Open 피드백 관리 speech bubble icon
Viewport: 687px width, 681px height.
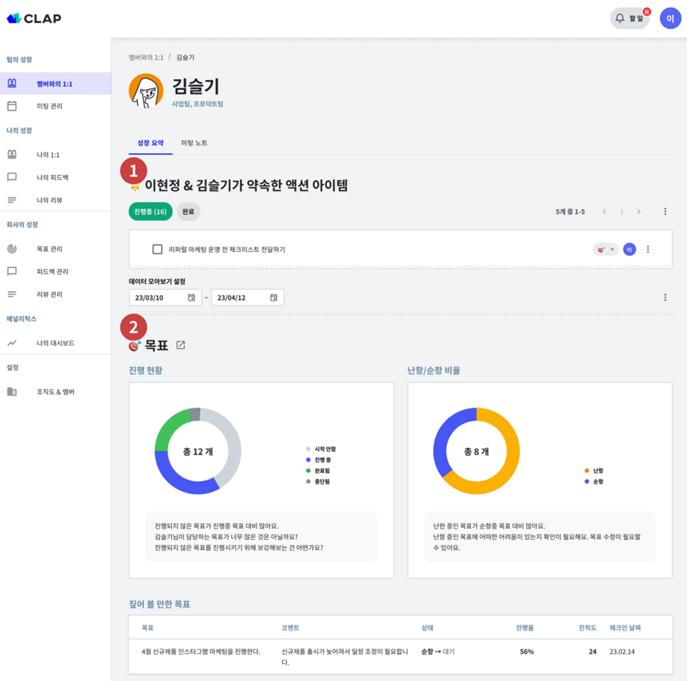(12, 271)
